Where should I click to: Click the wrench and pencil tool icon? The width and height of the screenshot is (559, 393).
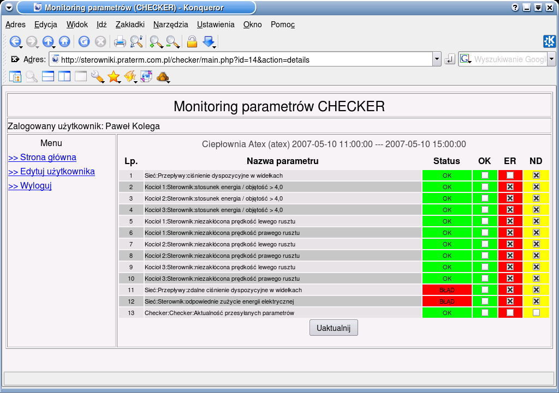tap(97, 76)
